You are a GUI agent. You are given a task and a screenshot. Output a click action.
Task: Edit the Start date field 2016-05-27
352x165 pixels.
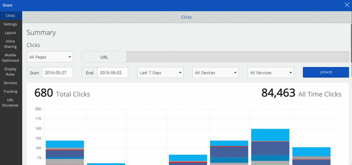coord(57,73)
